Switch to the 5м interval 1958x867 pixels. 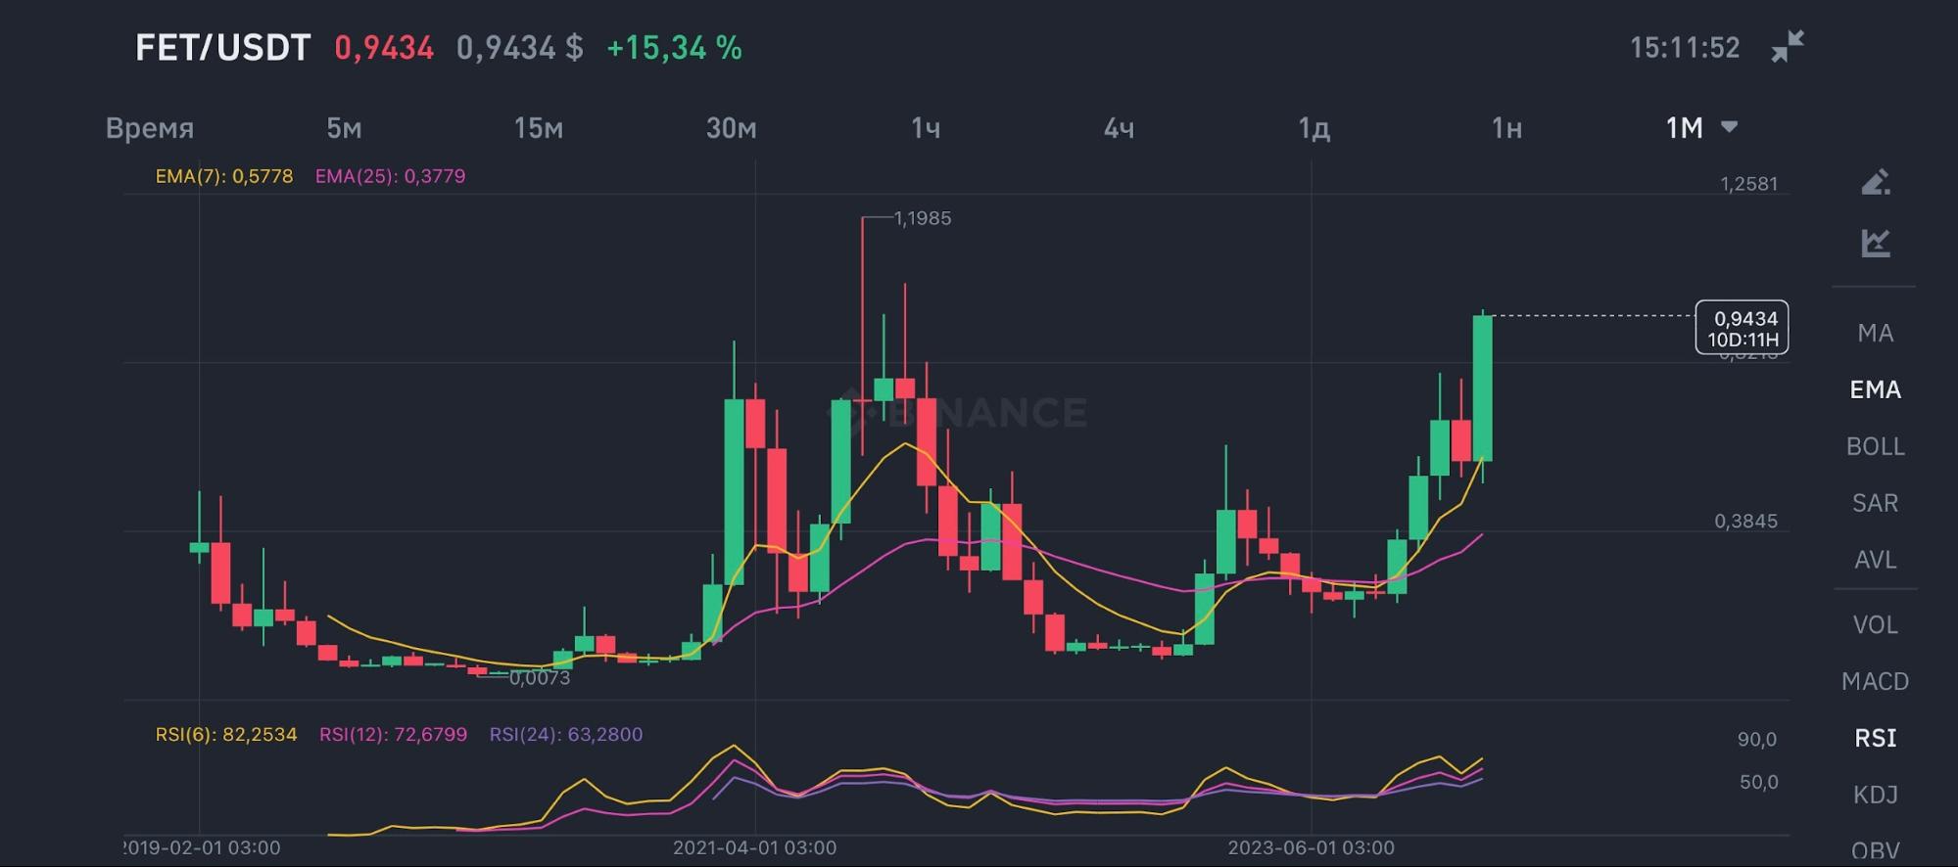tap(344, 128)
